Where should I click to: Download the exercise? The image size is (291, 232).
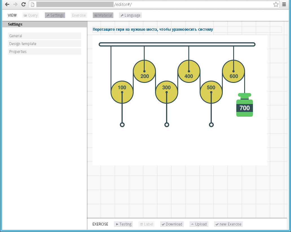tap(172, 224)
